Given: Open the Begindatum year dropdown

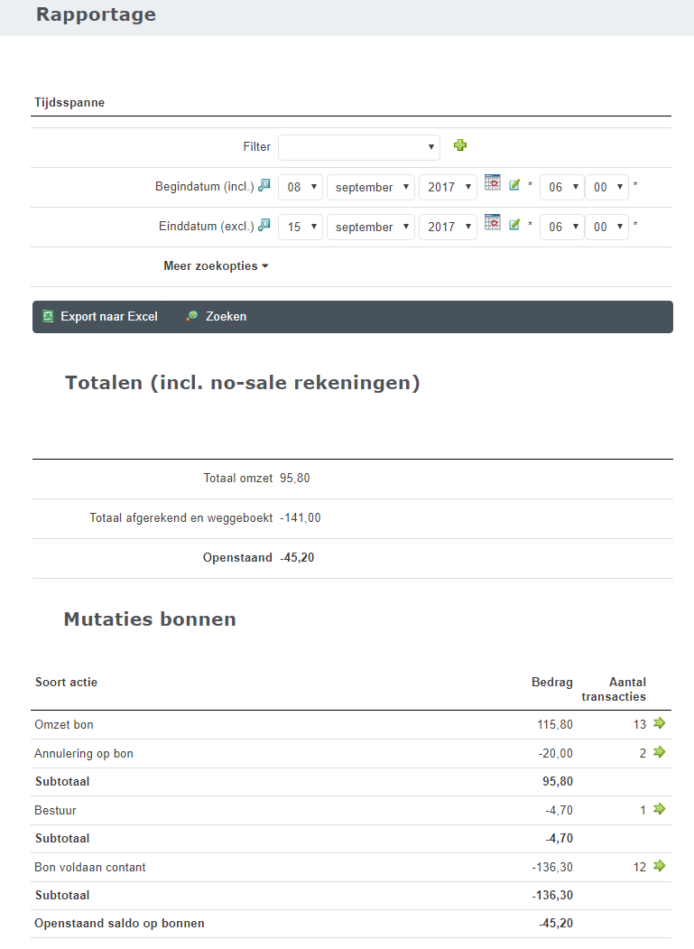Looking at the screenshot, I should (448, 187).
